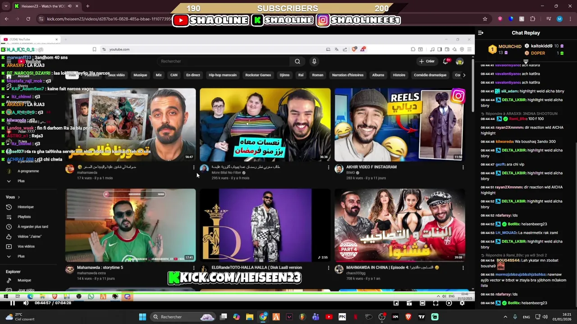Bookmark this page with the star

tap(485, 19)
